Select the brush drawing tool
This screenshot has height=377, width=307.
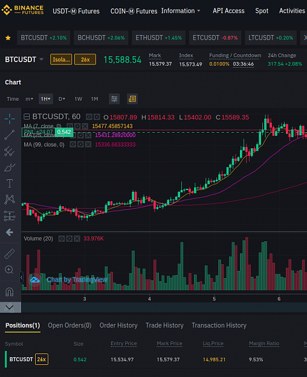tap(10, 167)
